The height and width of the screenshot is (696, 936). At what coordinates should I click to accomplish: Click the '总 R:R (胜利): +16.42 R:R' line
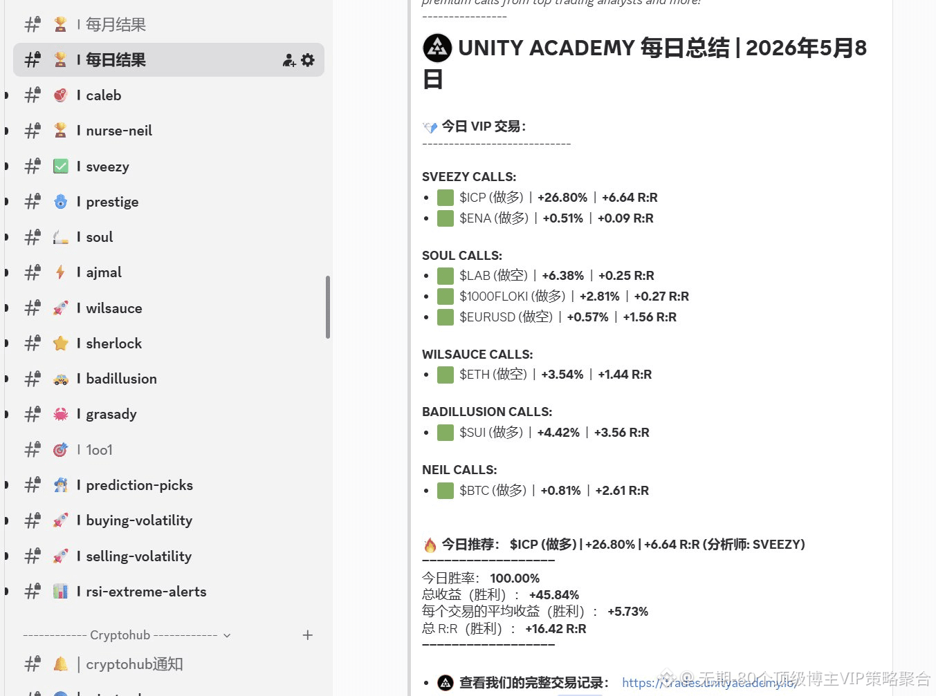click(x=504, y=629)
